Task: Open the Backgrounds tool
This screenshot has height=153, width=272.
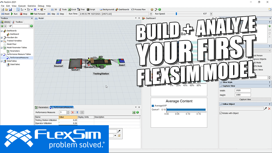Action: click(x=107, y=10)
